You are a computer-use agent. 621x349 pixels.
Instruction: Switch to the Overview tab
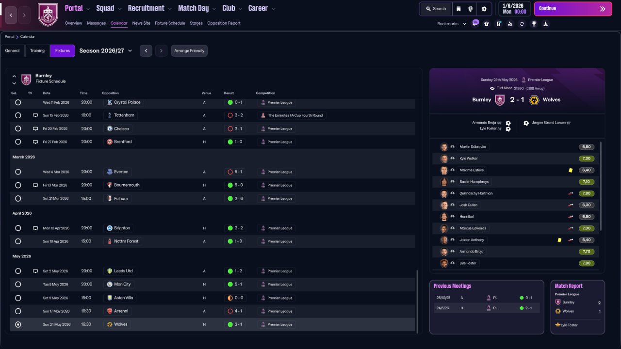[x=73, y=23]
